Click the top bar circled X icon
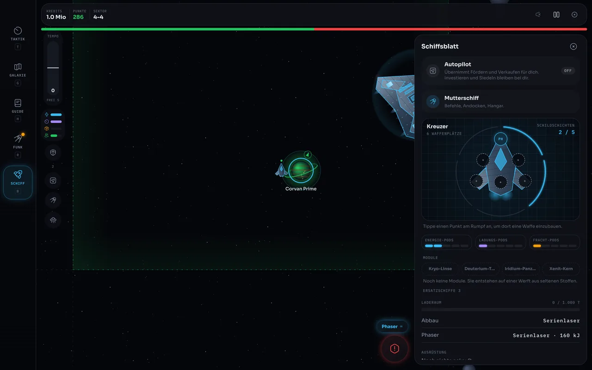 coord(574,15)
